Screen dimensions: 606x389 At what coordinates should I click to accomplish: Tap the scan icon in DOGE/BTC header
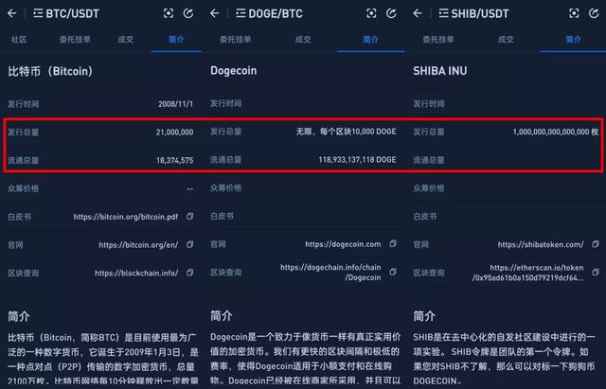click(371, 13)
